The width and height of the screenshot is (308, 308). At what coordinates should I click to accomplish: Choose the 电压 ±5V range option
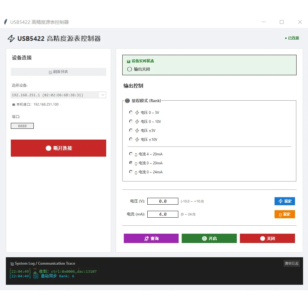(x=131, y=130)
